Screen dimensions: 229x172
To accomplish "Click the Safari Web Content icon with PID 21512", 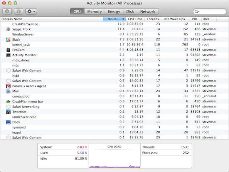I will [8, 71].
